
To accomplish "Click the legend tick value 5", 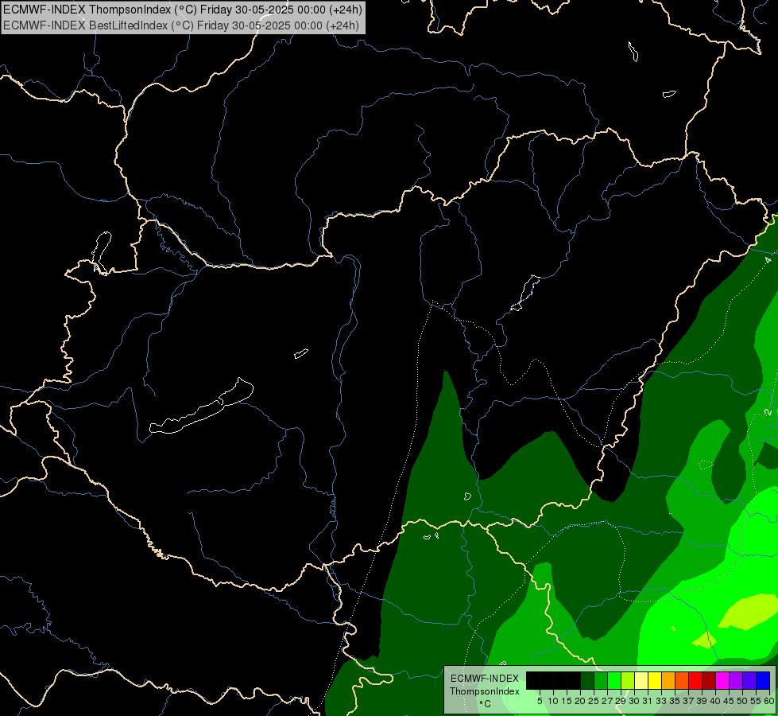I will click(x=540, y=701).
